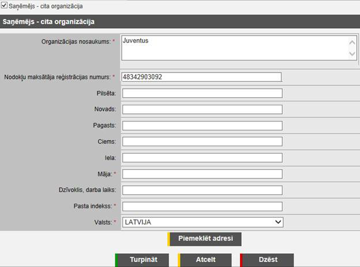Click the Iela input field
The width and height of the screenshot is (360, 267).
[x=201, y=158]
